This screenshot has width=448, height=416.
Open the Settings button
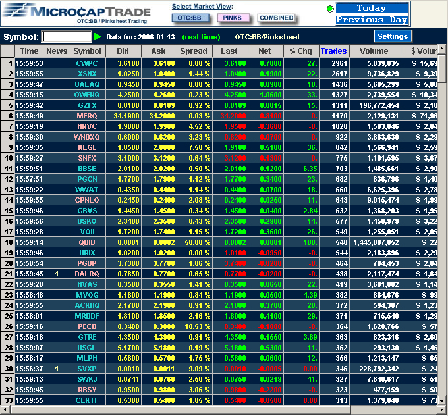click(393, 36)
